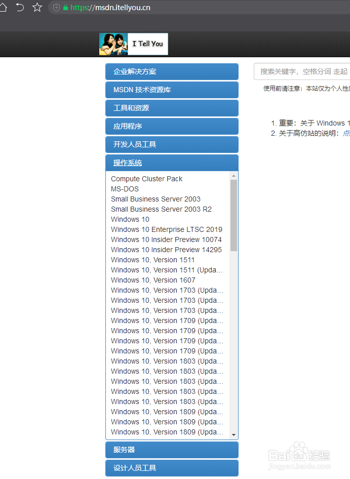Click the search keyword input field
This screenshot has height=479, width=350.
(302, 71)
